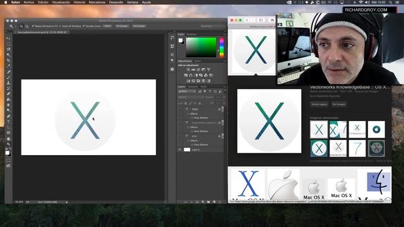The width and height of the screenshot is (404, 227).
Task: Switch to the Swatches tab
Action: [192, 34]
